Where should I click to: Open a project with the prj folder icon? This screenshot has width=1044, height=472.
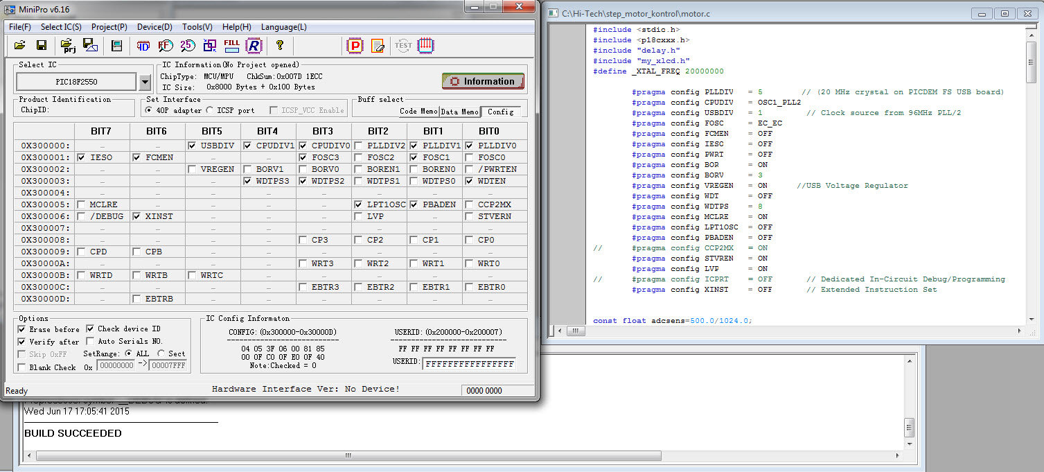click(69, 46)
